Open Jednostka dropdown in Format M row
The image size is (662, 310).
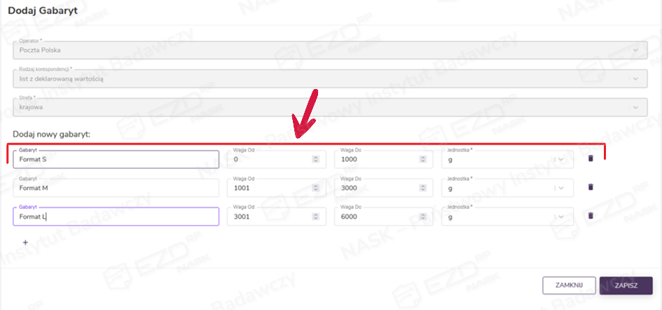click(x=561, y=188)
